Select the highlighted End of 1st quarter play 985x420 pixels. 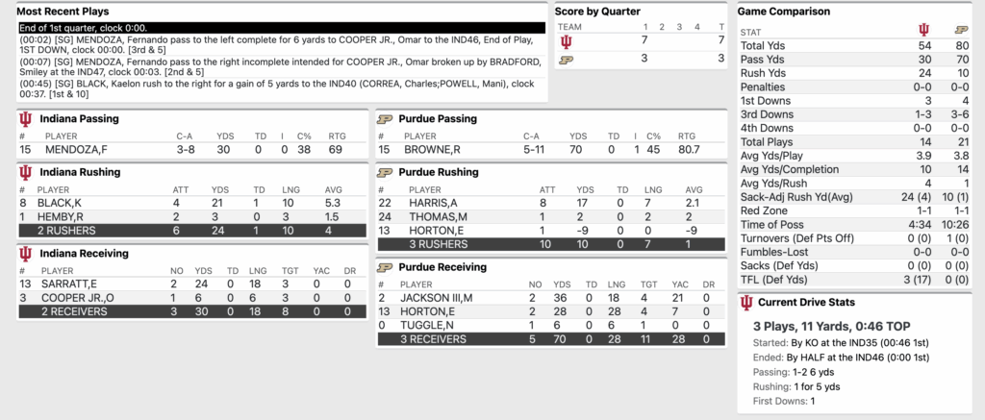[x=282, y=29]
